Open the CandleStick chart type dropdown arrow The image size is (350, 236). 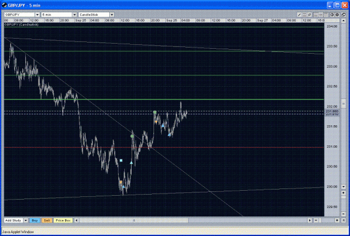point(112,15)
